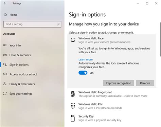Image resolution: width=161 pixels, height=127 pixels.
Task: Click the Security Key USB icon
Action: pos(73,118)
